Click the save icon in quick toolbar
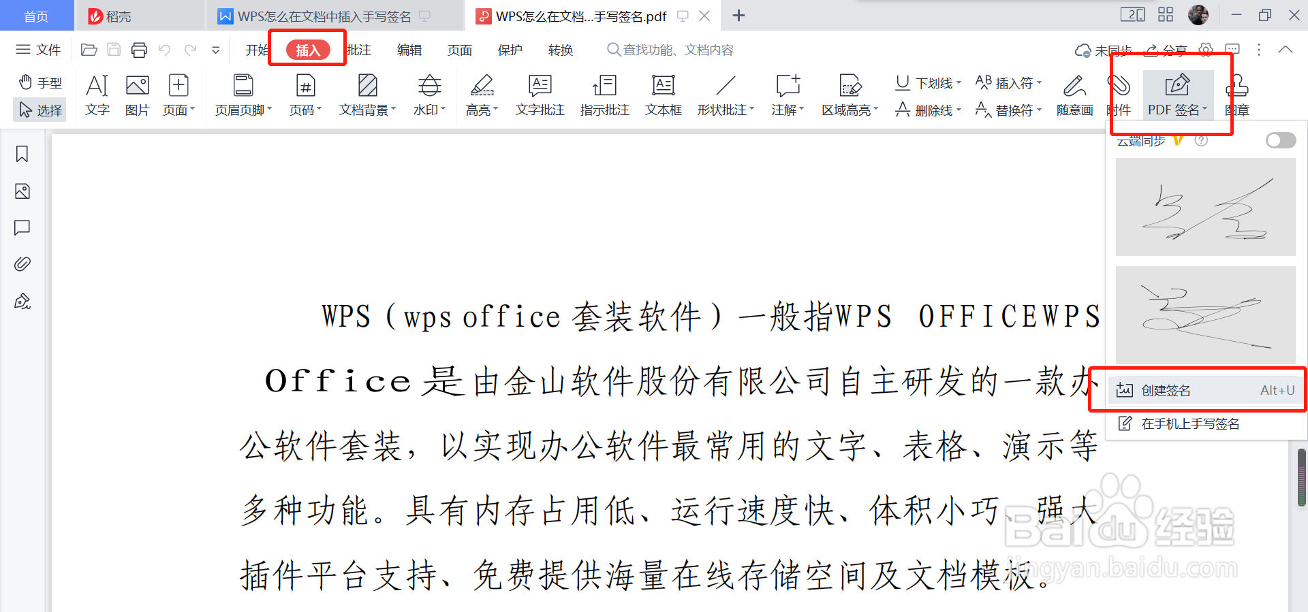1308x612 pixels. click(x=114, y=50)
